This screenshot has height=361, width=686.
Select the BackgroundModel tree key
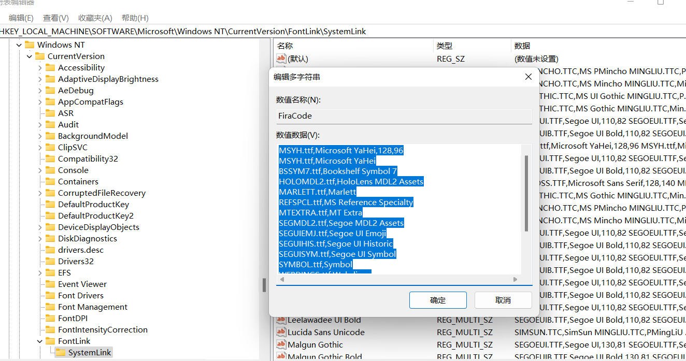(x=93, y=136)
